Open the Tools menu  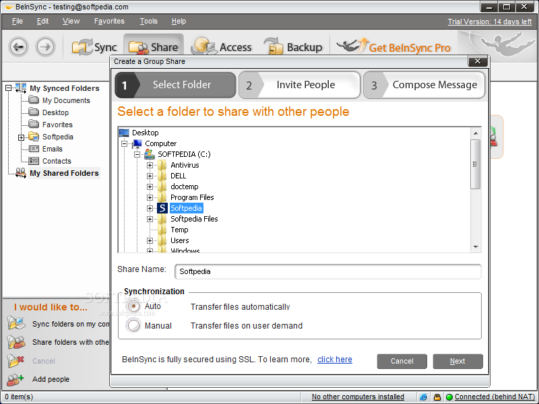(x=148, y=22)
